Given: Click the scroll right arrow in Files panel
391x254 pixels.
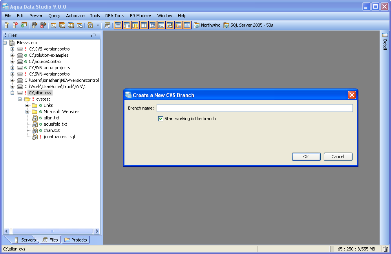Looking at the screenshot, I should 97,231.
